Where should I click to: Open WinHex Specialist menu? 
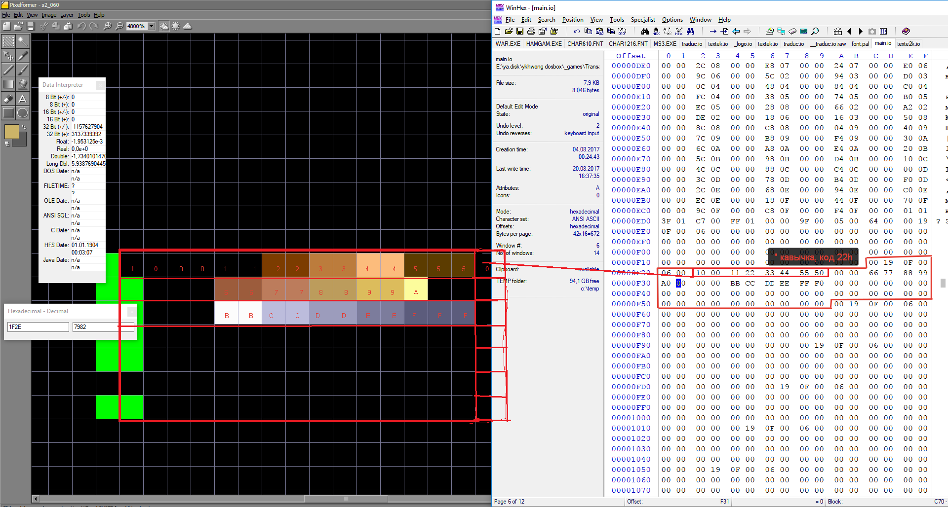coord(642,20)
